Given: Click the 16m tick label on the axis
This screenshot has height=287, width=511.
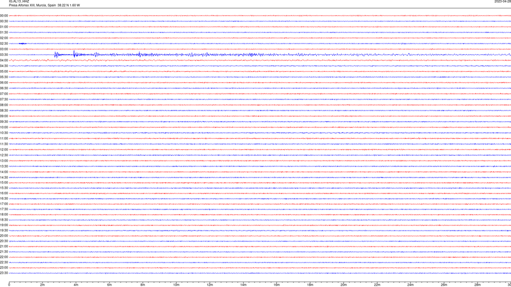Looking at the screenshot, I should (x=277, y=285).
